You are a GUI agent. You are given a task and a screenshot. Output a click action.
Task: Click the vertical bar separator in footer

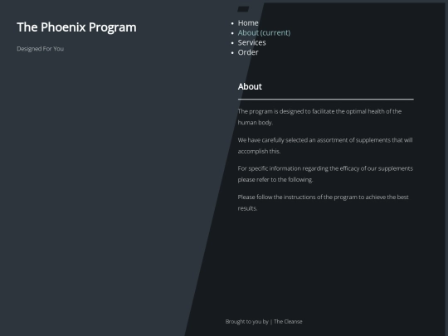[270, 322]
